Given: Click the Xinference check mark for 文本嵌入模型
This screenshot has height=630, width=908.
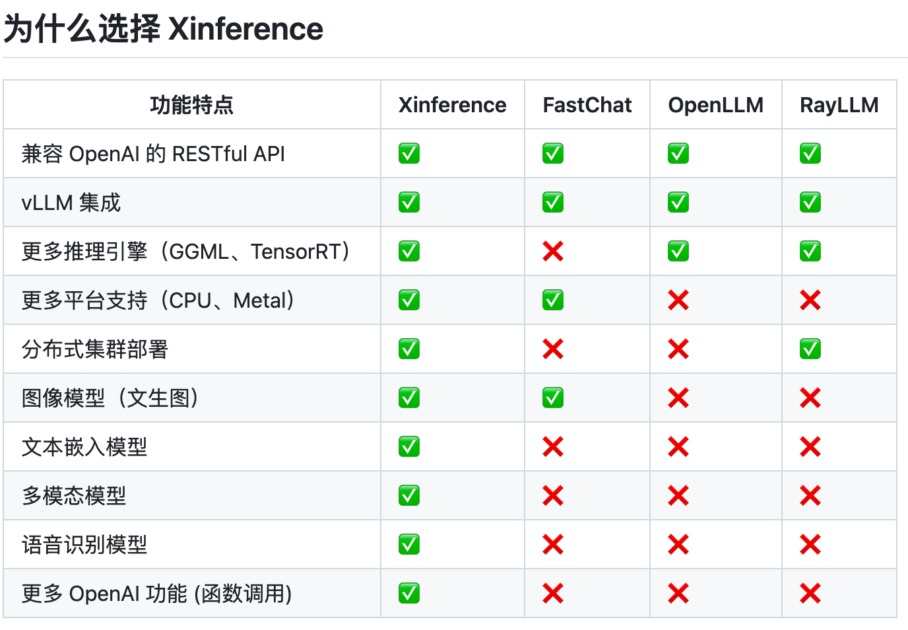Looking at the screenshot, I should 409,446.
